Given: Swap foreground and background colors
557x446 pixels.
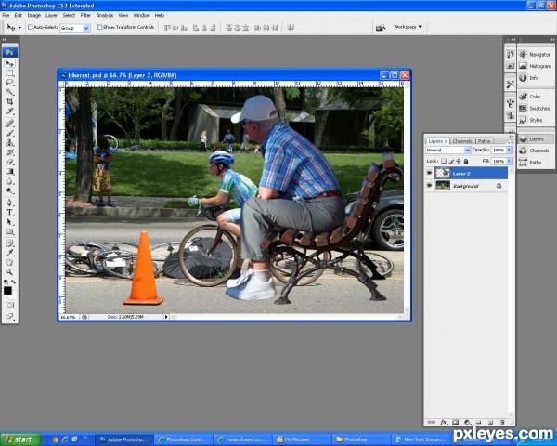Looking at the screenshot, I should click(x=14, y=282).
